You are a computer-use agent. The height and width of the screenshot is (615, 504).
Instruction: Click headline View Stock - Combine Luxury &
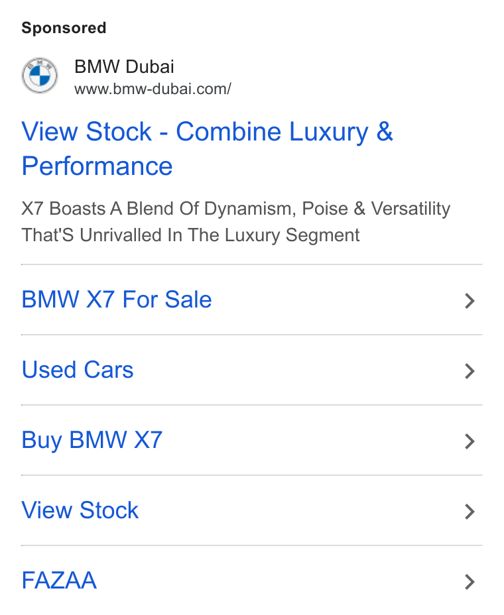(x=208, y=131)
